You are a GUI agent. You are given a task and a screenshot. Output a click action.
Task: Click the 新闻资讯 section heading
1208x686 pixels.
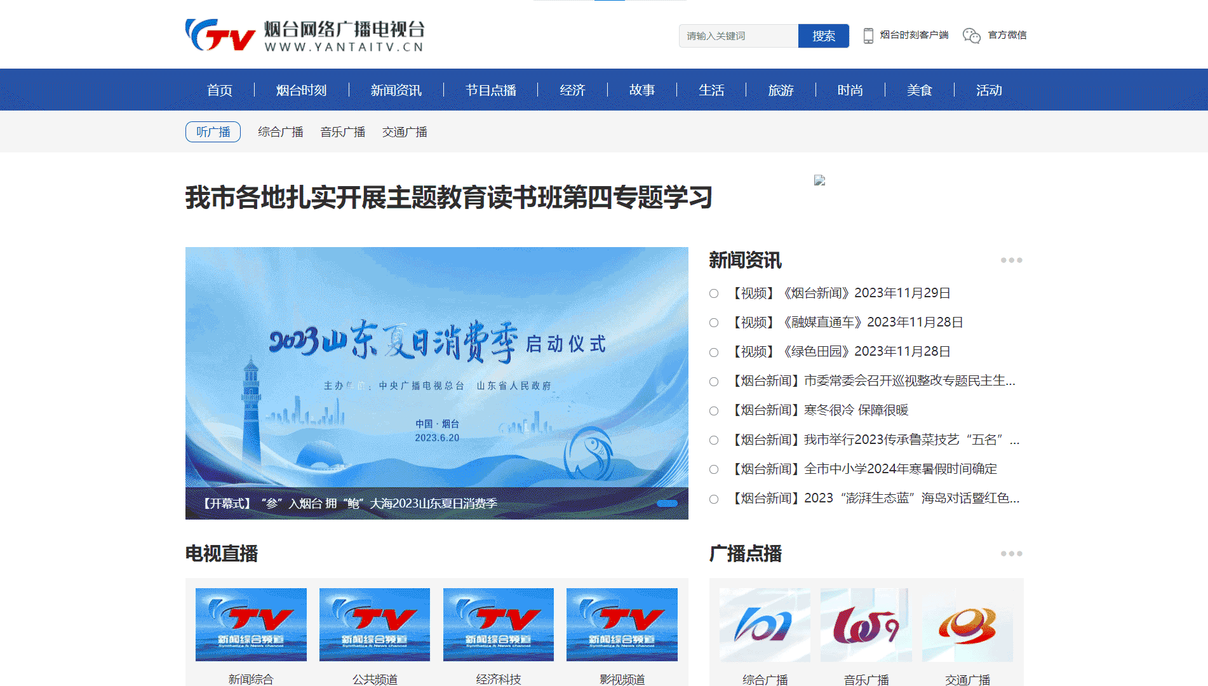745,260
